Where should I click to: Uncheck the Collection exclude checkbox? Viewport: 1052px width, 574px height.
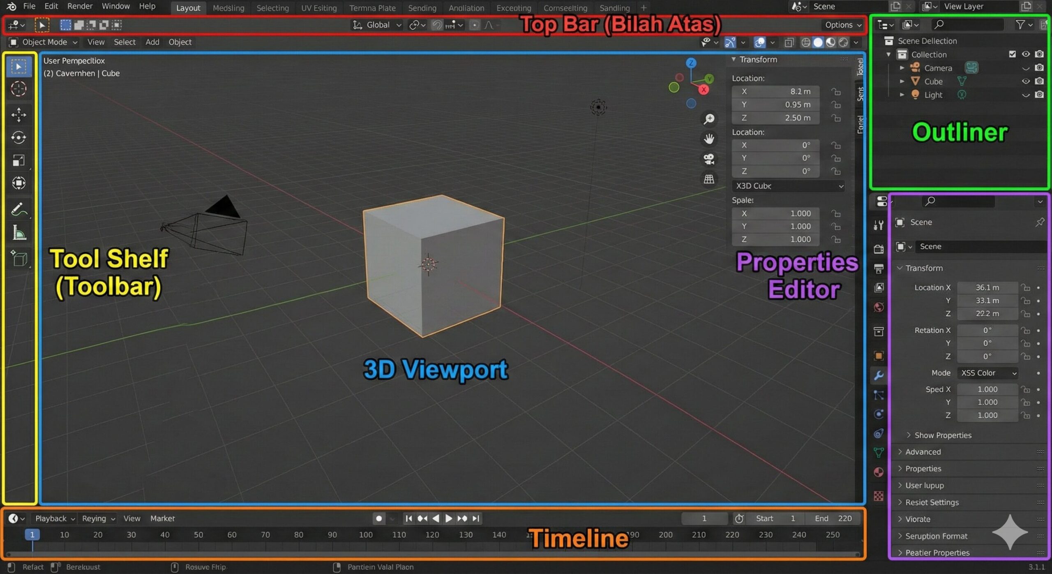tap(1012, 54)
